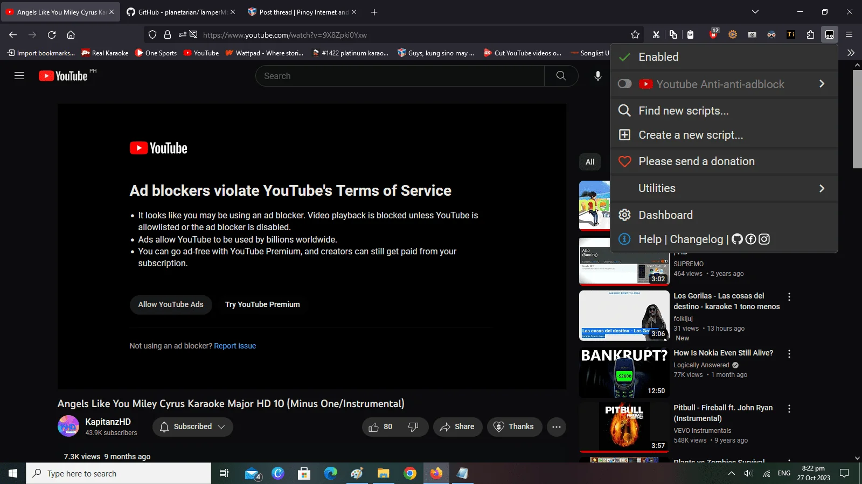The width and height of the screenshot is (862, 484).
Task: Show more bookmarks with the double chevron
Action: (851, 53)
